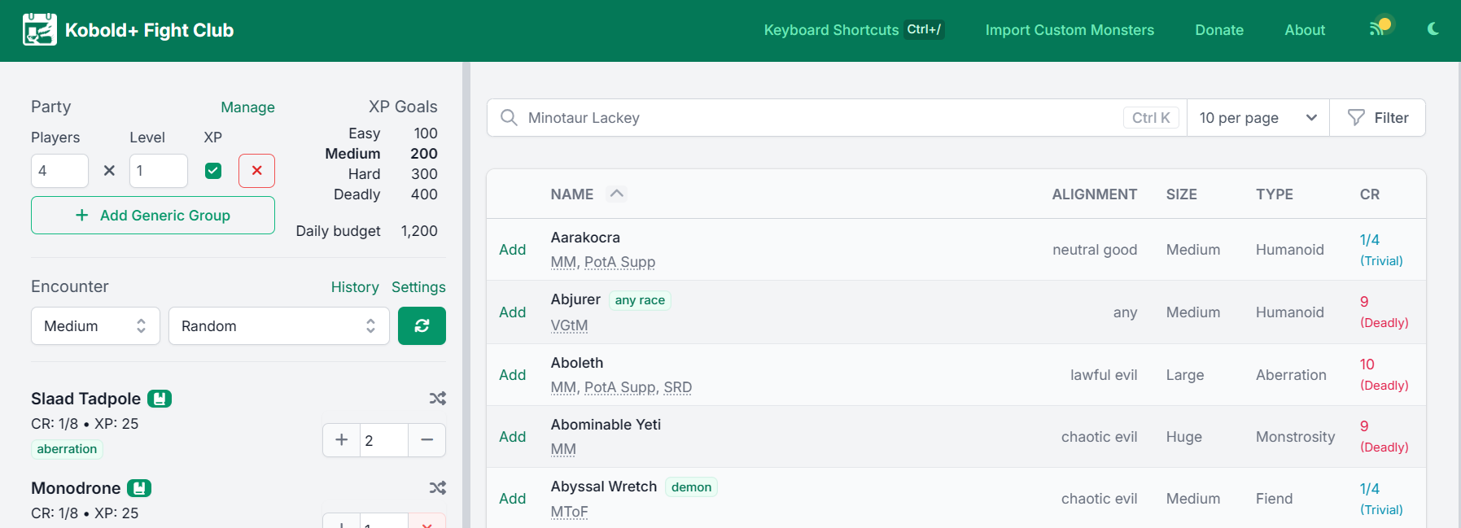The image size is (1461, 528).
Task: Decrease the Slaad Tadpole count
Action: 426,440
